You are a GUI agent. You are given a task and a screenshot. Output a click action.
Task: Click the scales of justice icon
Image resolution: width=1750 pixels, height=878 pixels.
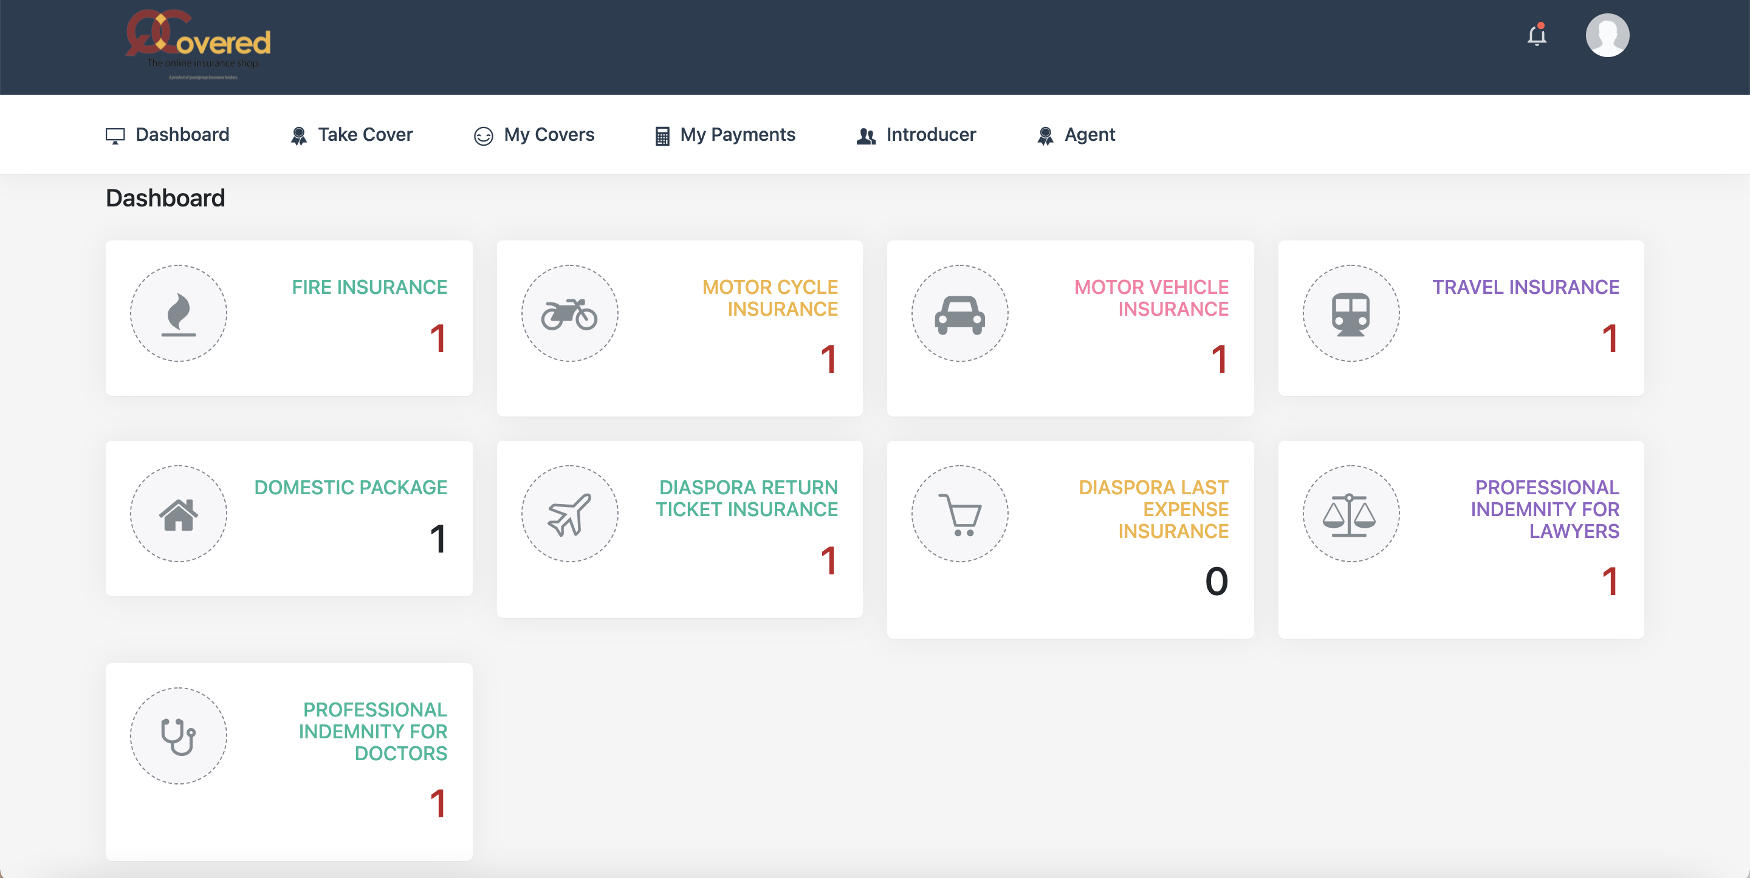(1350, 514)
